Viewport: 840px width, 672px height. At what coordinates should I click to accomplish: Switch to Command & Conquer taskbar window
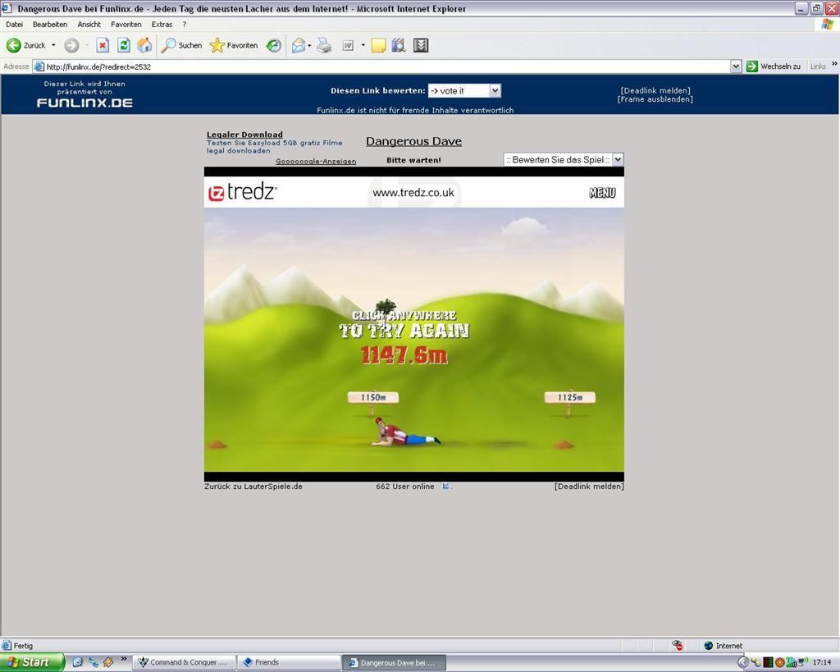click(182, 662)
